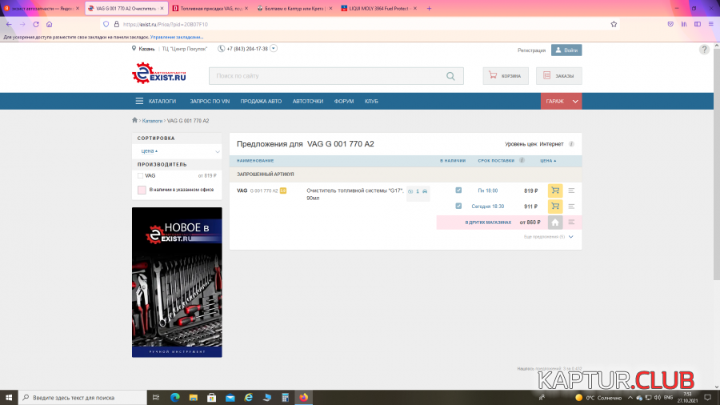Expand phone number dropdown arrow
The image size is (720, 405).
(x=274, y=48)
